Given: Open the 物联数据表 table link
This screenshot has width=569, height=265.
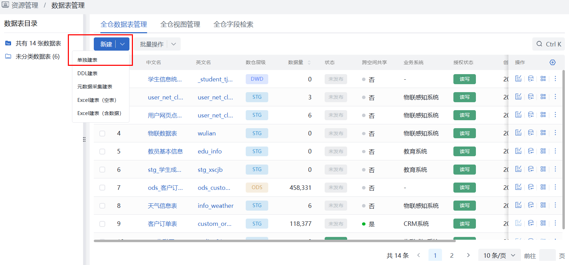Looking at the screenshot, I should (162, 133).
